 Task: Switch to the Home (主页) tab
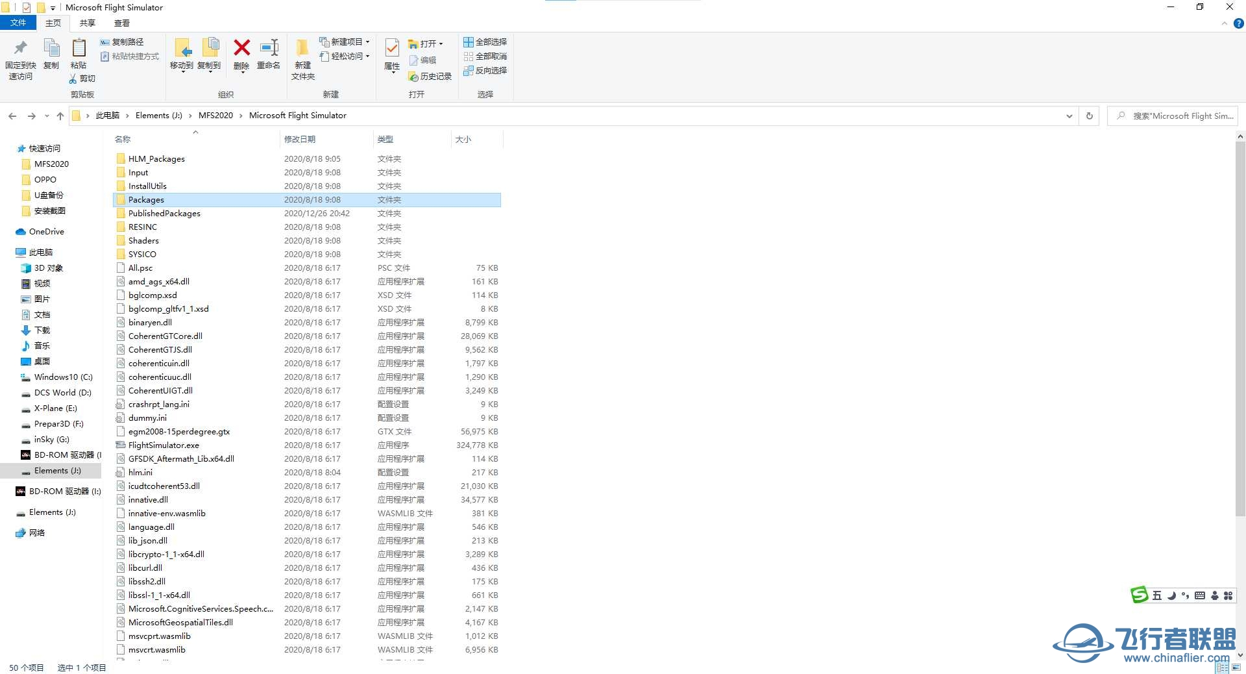(x=53, y=23)
